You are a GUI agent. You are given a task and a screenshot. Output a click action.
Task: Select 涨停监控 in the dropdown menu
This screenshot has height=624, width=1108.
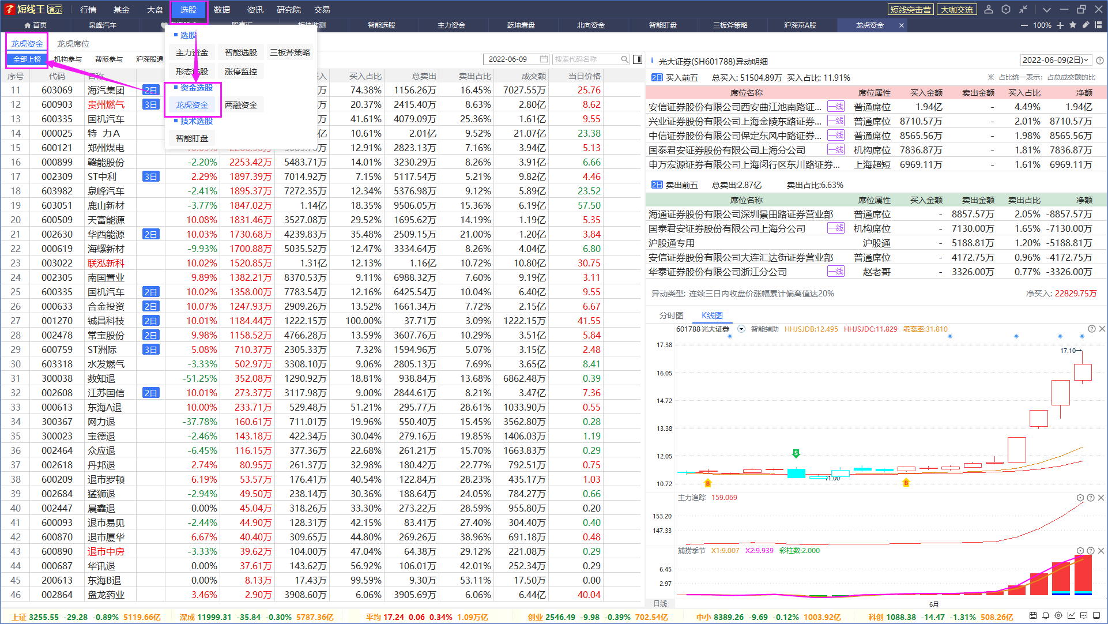[241, 72]
